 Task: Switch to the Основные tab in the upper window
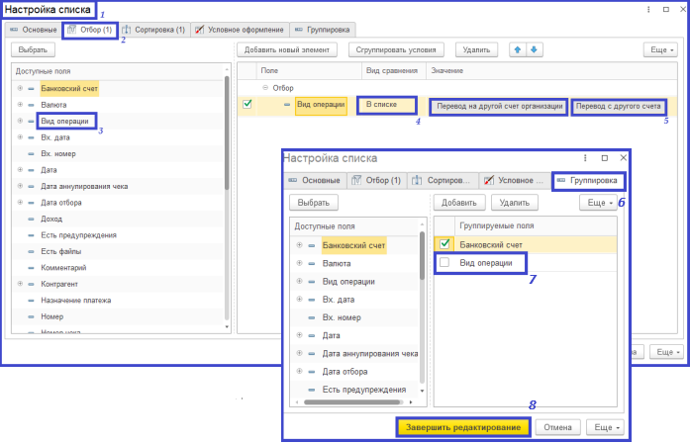click(x=32, y=30)
